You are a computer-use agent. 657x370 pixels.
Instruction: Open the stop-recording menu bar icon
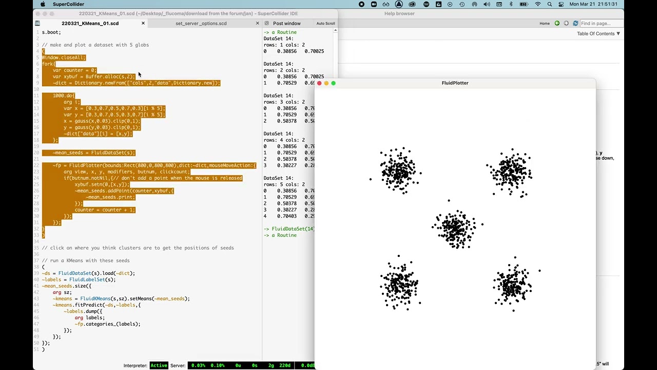click(361, 4)
